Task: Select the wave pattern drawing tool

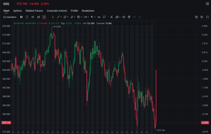Action: [x=72, y=17]
